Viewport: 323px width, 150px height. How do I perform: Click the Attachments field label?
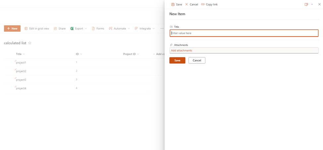[181, 45]
